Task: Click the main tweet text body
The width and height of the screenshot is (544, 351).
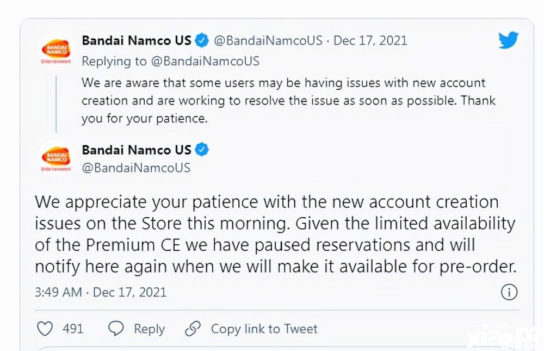Action: [276, 235]
